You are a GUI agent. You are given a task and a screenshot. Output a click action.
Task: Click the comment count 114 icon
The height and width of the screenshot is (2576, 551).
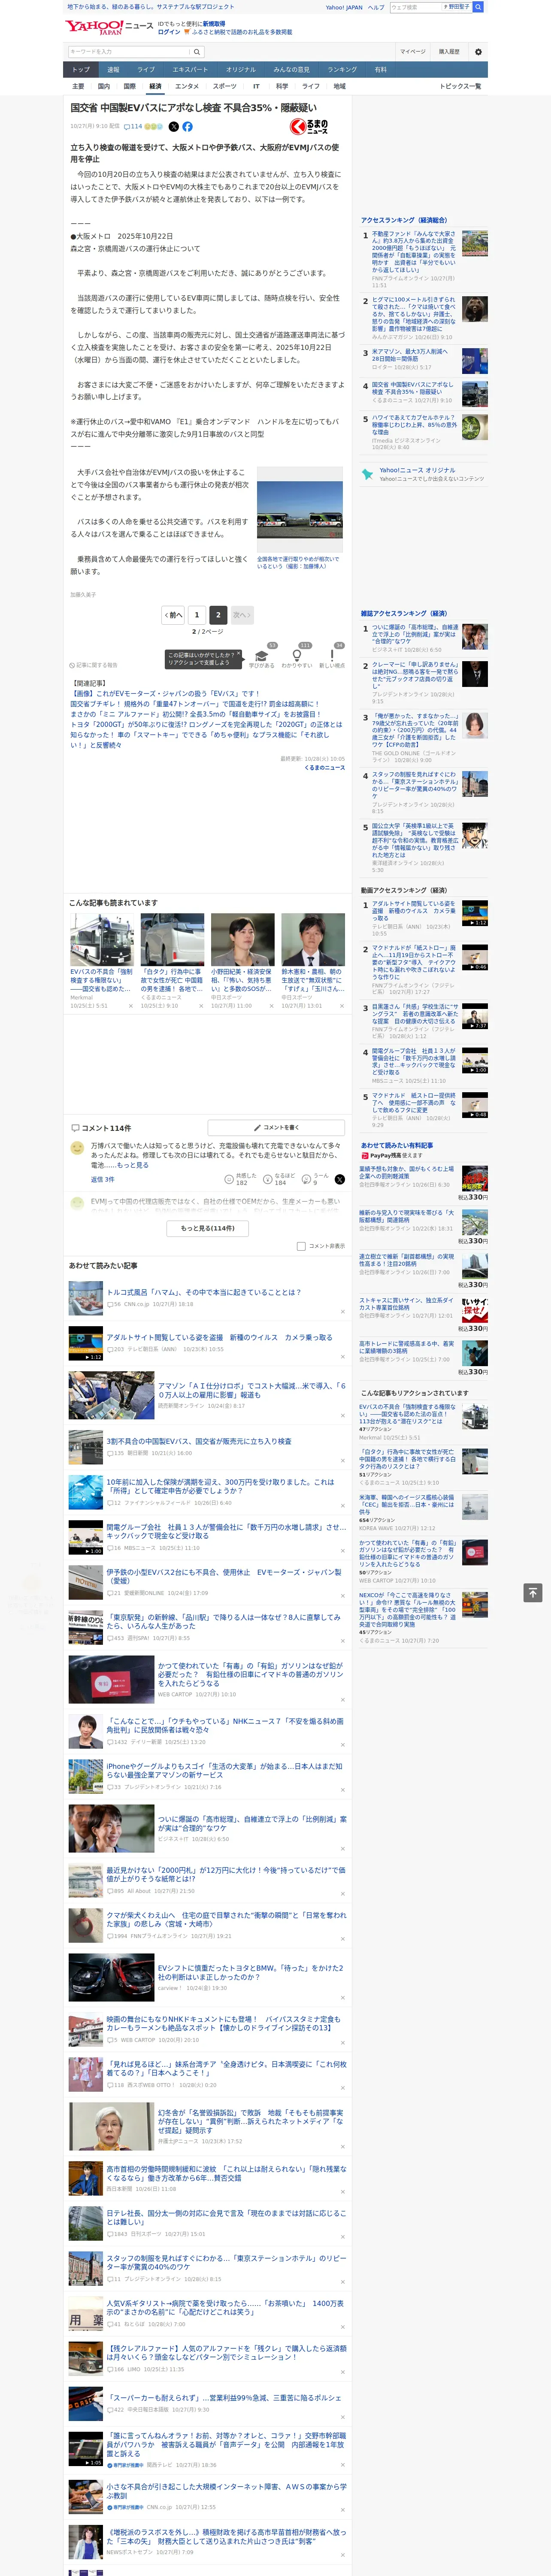coord(134,127)
